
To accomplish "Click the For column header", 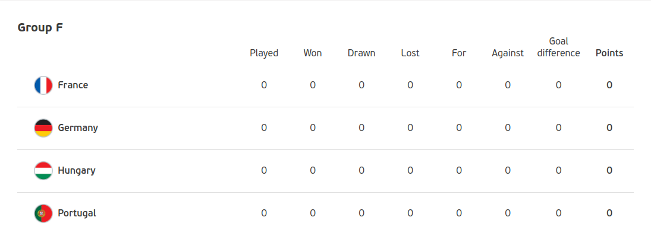I will tap(459, 53).
